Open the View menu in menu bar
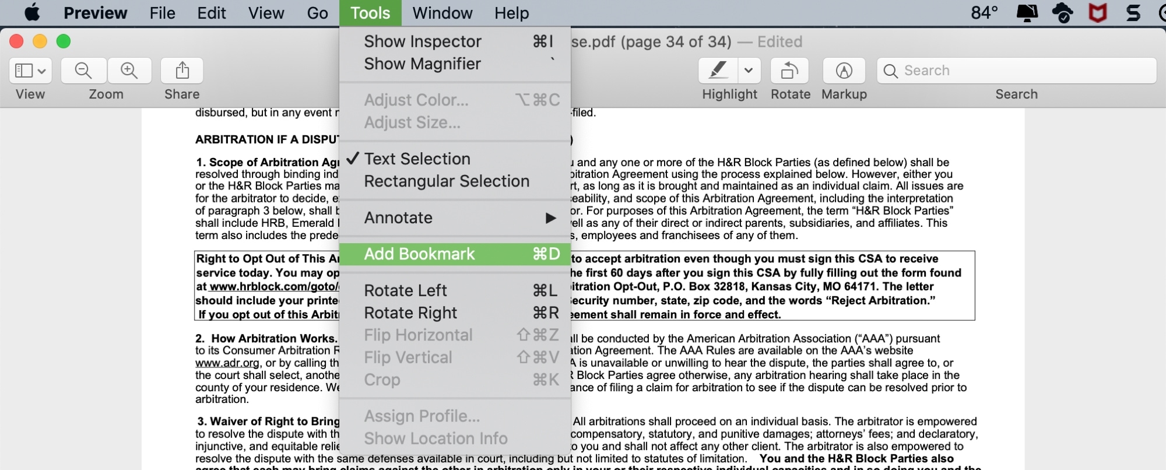Viewport: 1166px width, 470px height. pos(266,13)
